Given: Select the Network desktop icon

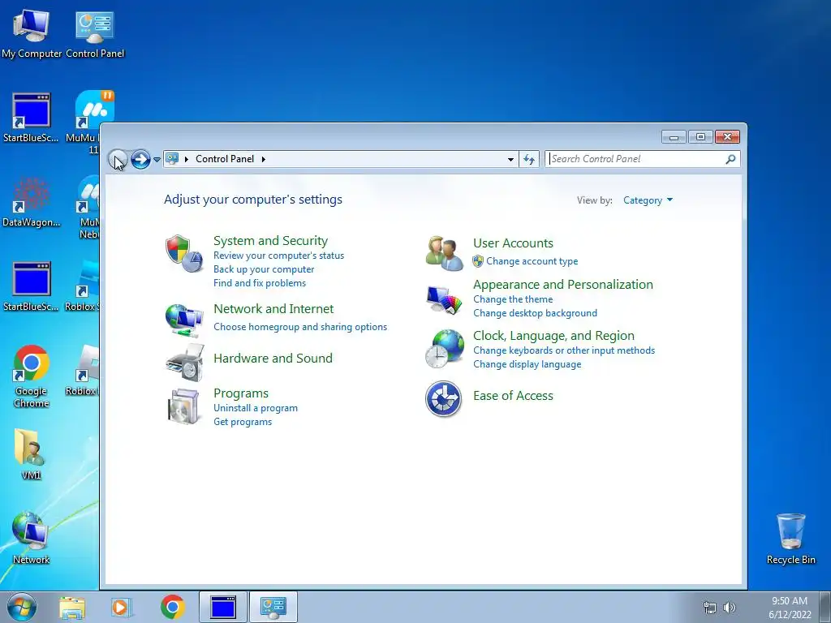Looking at the screenshot, I should 32,539.
